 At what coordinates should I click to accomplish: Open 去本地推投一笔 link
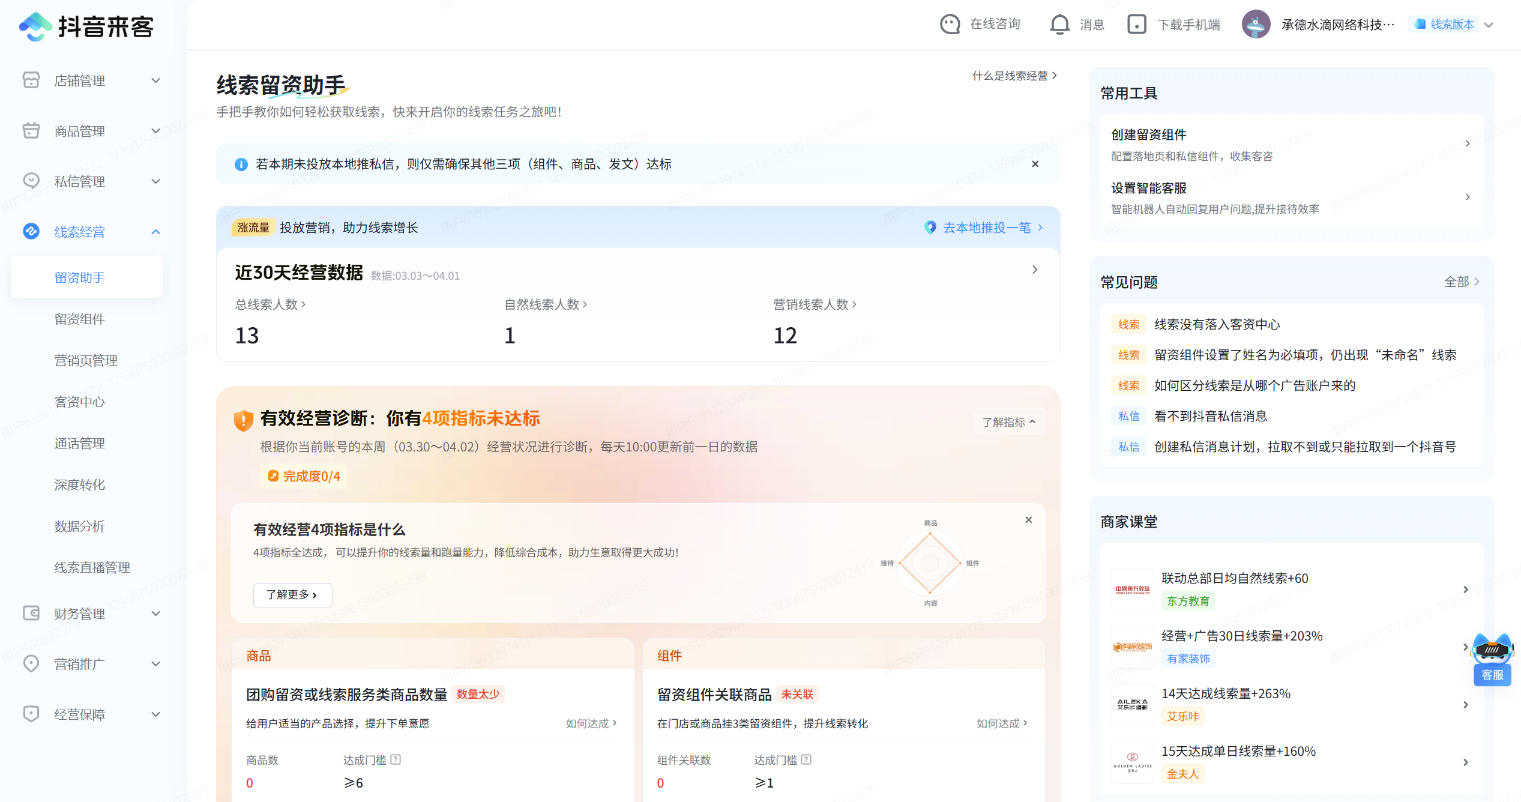click(987, 228)
